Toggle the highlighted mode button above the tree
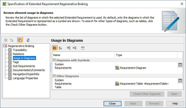This screenshot has width=186, height=108. point(20,40)
